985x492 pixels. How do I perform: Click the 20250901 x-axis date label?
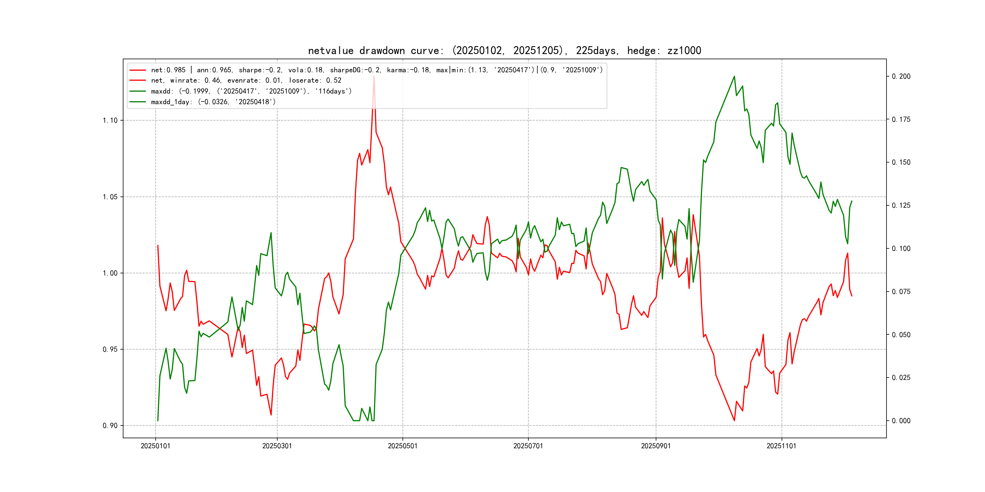click(x=655, y=446)
